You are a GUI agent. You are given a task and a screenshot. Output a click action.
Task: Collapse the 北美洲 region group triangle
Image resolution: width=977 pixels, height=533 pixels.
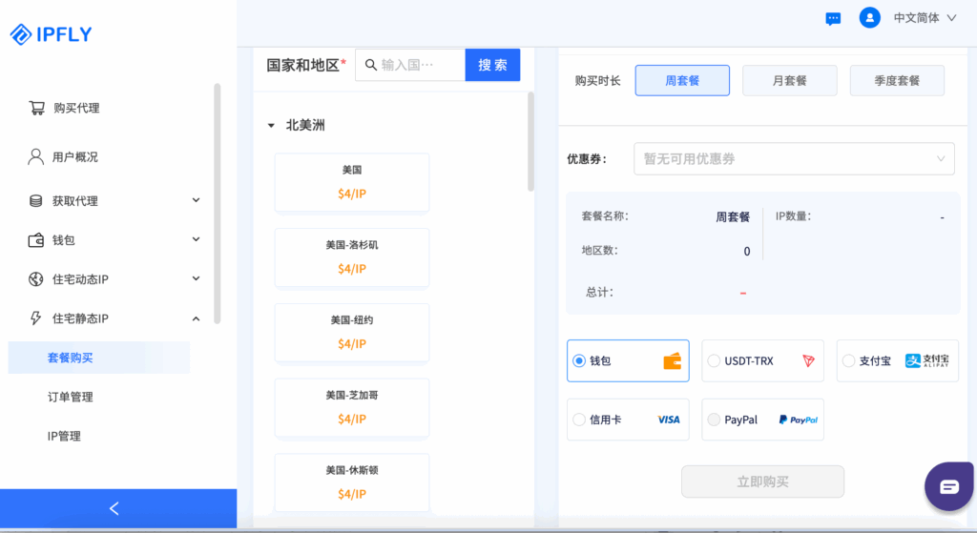[x=271, y=126]
